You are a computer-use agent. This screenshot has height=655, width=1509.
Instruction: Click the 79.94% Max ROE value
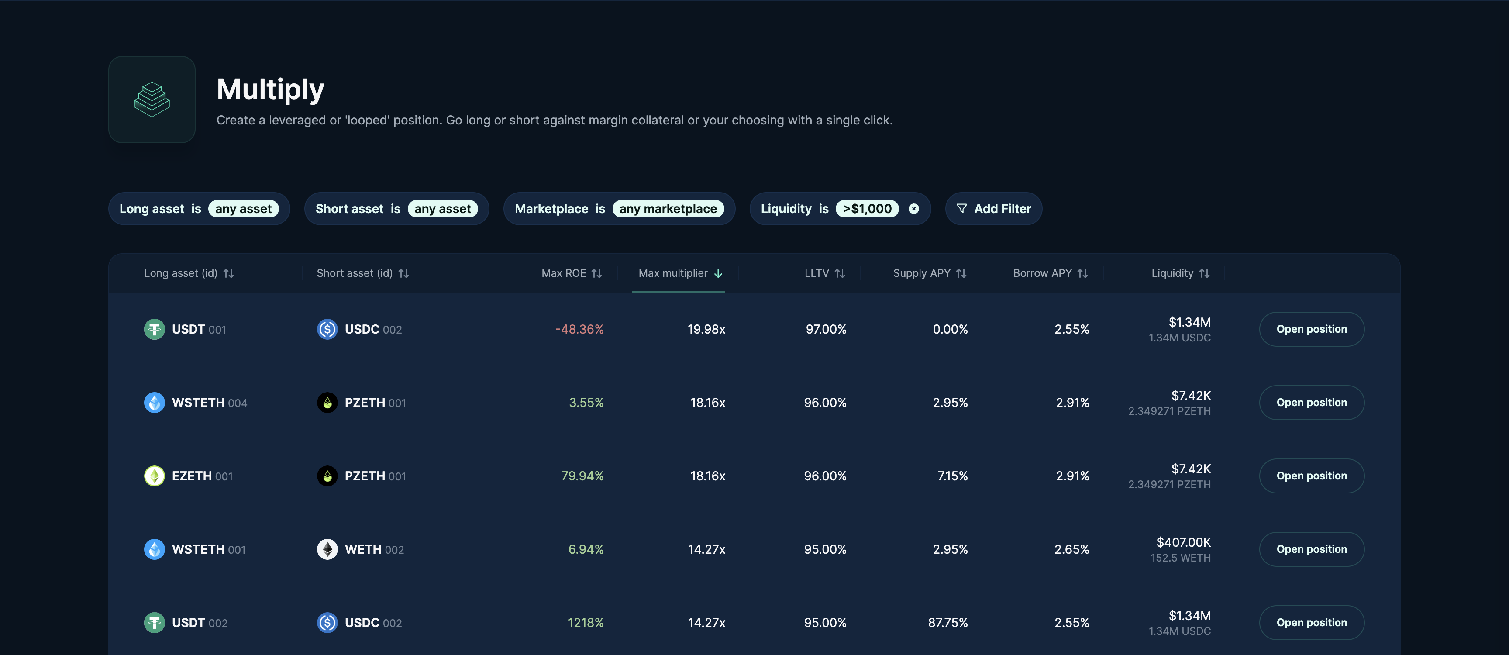(x=582, y=476)
